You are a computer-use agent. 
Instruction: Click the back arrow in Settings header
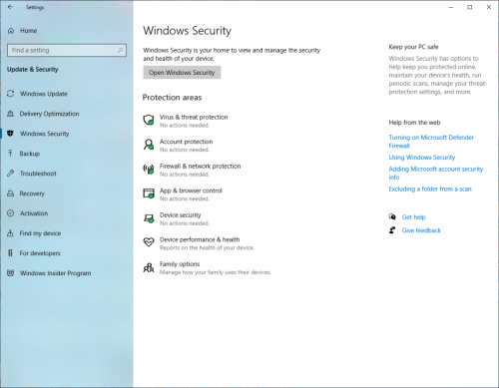pos(10,7)
